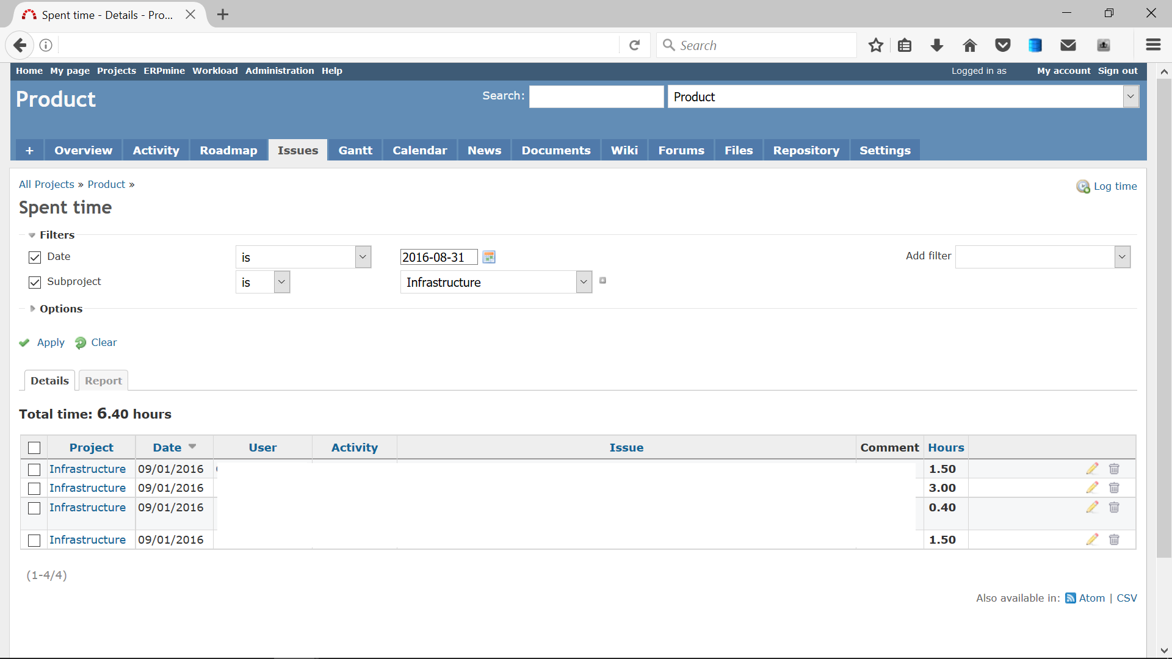Open the Add filter dropdown

[x=1043, y=257]
